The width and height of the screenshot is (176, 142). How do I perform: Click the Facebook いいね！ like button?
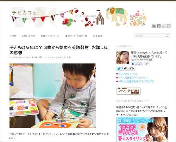[x=137, y=64]
